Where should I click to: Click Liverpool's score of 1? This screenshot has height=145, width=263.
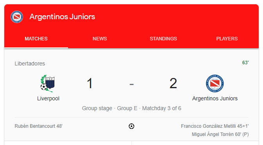[x=90, y=83]
